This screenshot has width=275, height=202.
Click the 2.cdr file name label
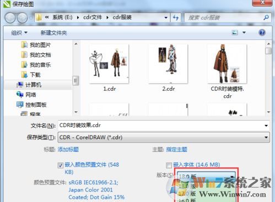pyautogui.click(x=169, y=89)
